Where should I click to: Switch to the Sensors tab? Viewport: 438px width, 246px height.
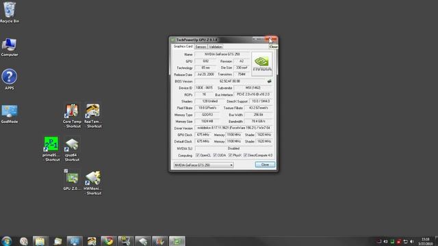click(x=201, y=47)
